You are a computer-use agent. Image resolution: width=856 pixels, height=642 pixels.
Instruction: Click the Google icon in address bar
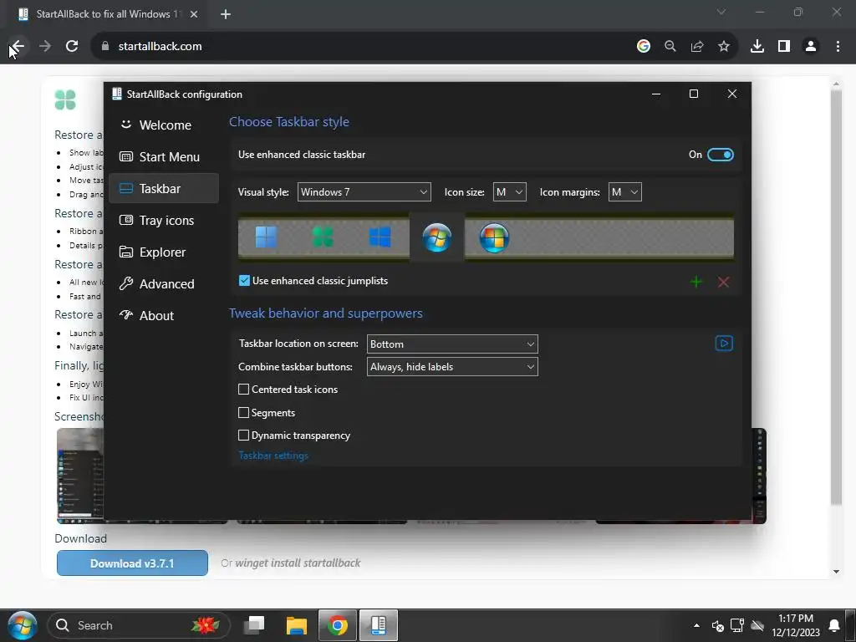coord(644,47)
